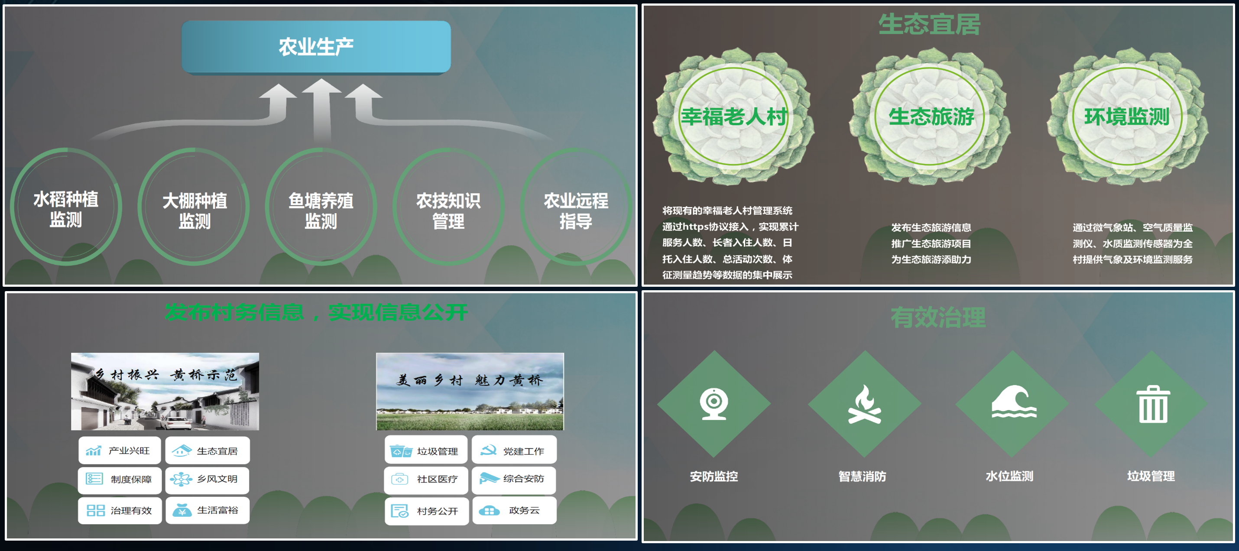
Task: Select the 环境监测 succulent badge
Action: coord(1126,117)
